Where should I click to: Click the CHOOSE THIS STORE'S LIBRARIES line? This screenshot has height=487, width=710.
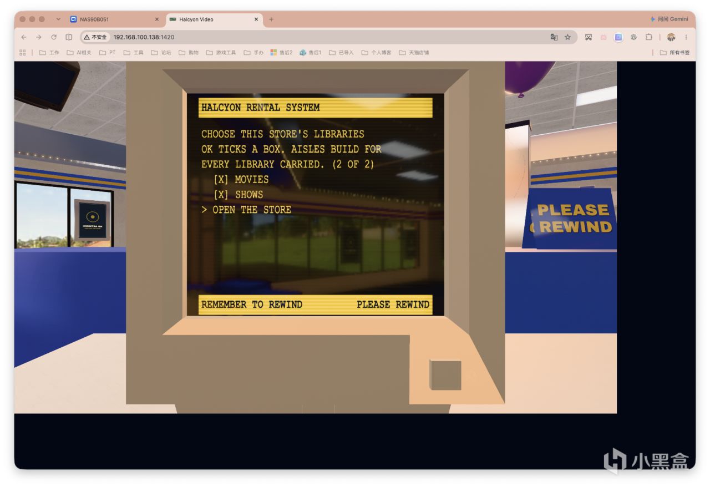click(283, 134)
